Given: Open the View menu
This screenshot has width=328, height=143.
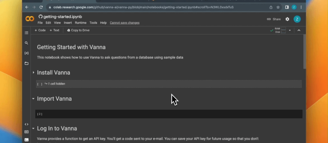Looking at the screenshot, I should click(57, 23).
